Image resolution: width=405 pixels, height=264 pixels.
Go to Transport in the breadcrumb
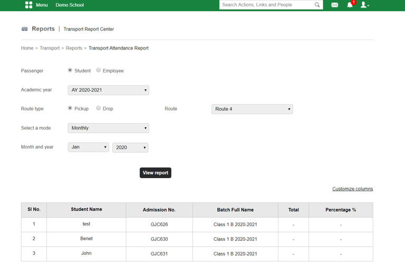(x=50, y=48)
